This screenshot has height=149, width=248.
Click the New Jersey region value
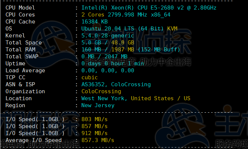pyautogui.click(x=98, y=105)
